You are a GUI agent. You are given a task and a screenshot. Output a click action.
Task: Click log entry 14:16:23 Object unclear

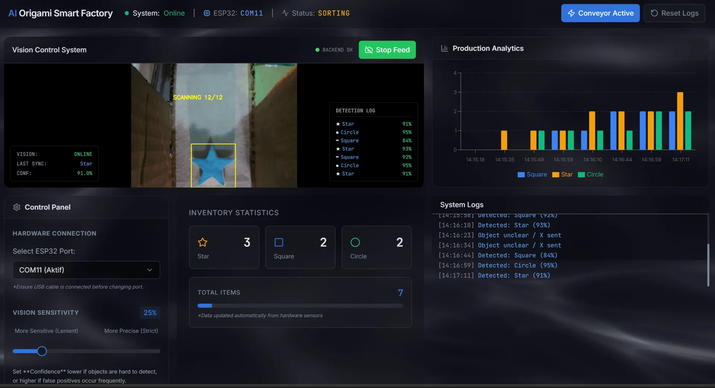coord(500,235)
